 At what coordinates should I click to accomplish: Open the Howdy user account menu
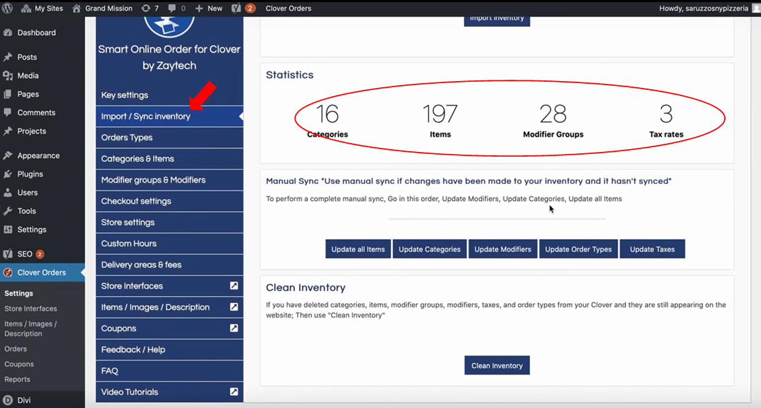coord(708,8)
